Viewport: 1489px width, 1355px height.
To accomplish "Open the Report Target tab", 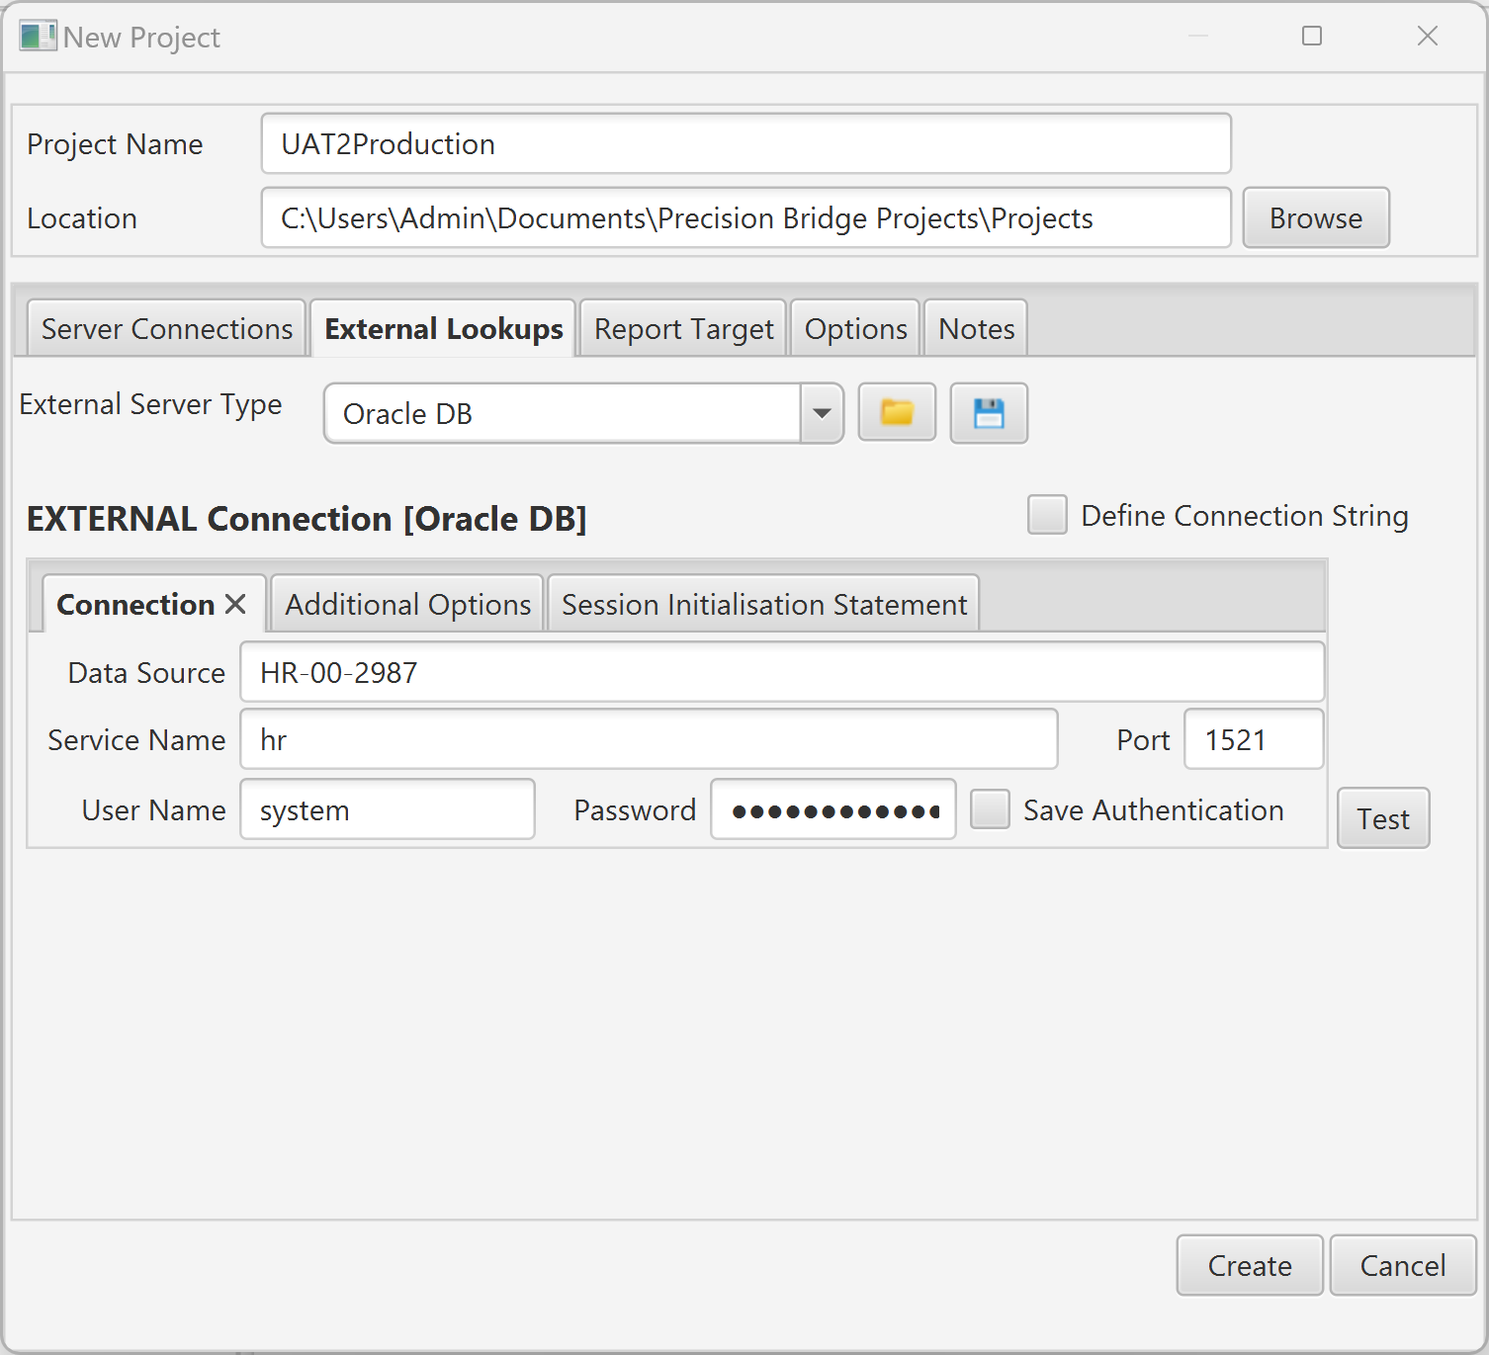I will tap(682, 328).
